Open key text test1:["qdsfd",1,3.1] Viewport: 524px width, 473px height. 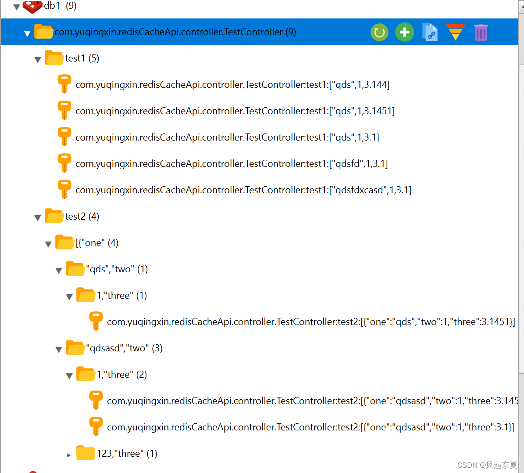[x=232, y=164]
